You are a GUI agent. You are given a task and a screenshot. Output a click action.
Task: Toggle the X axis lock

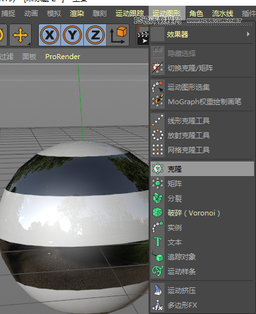pyautogui.click(x=50, y=35)
